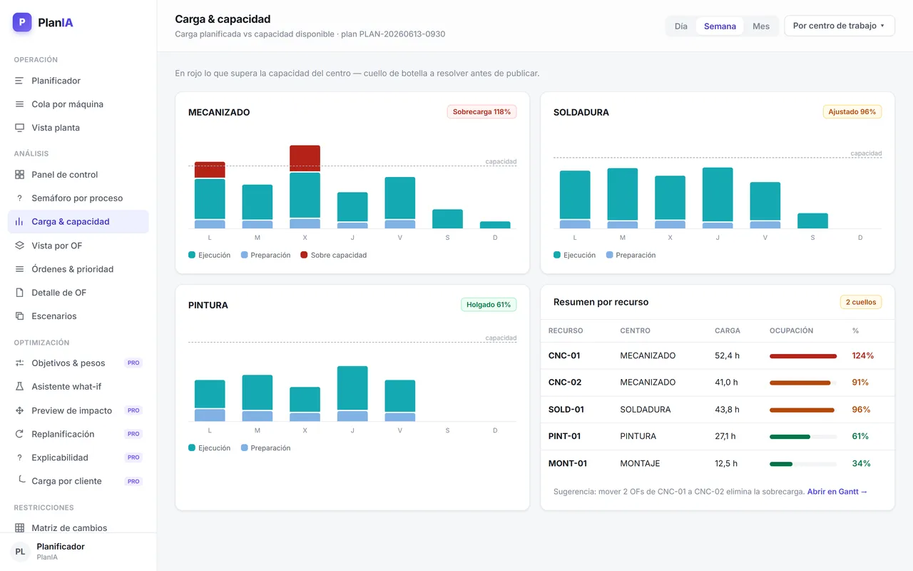Open Semáforo por proceso in sidebar
The image size is (913, 571).
tap(78, 198)
